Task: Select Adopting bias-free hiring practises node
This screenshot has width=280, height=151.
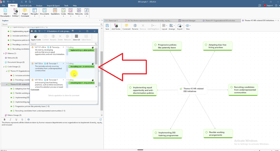Action: (217, 46)
